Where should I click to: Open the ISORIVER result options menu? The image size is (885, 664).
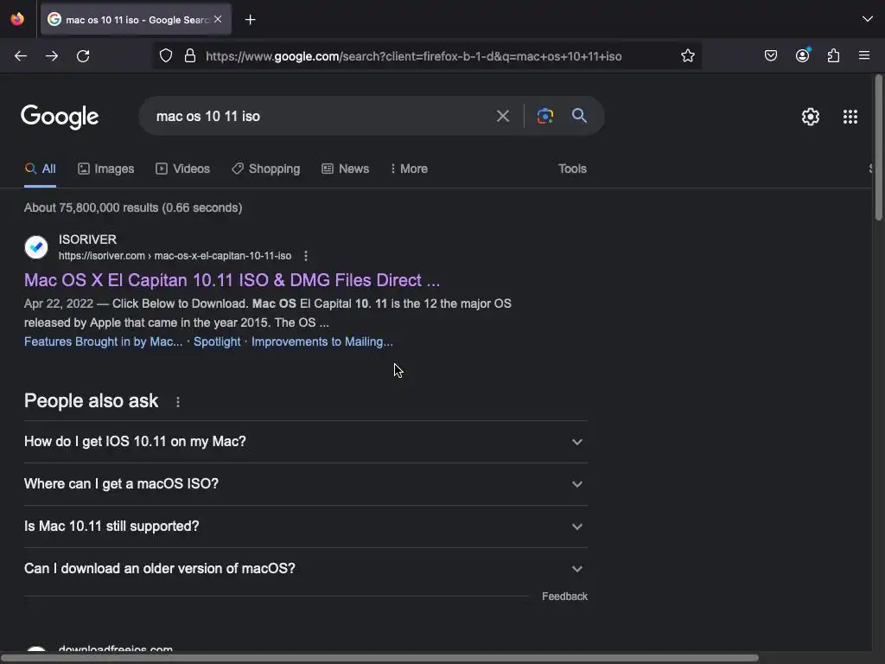tap(306, 256)
